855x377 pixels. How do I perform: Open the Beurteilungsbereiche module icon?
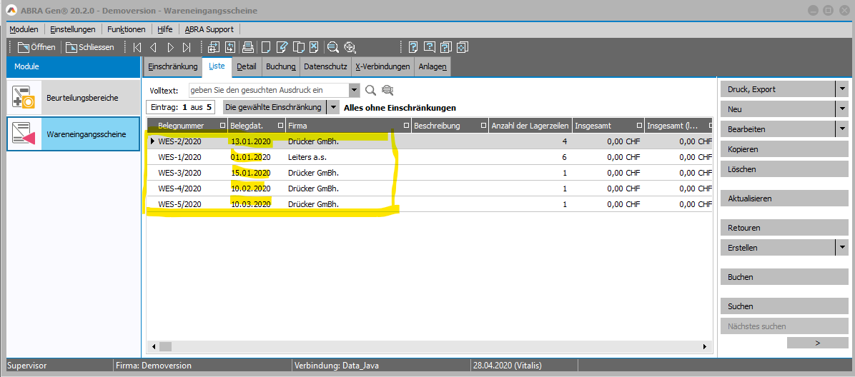point(24,98)
